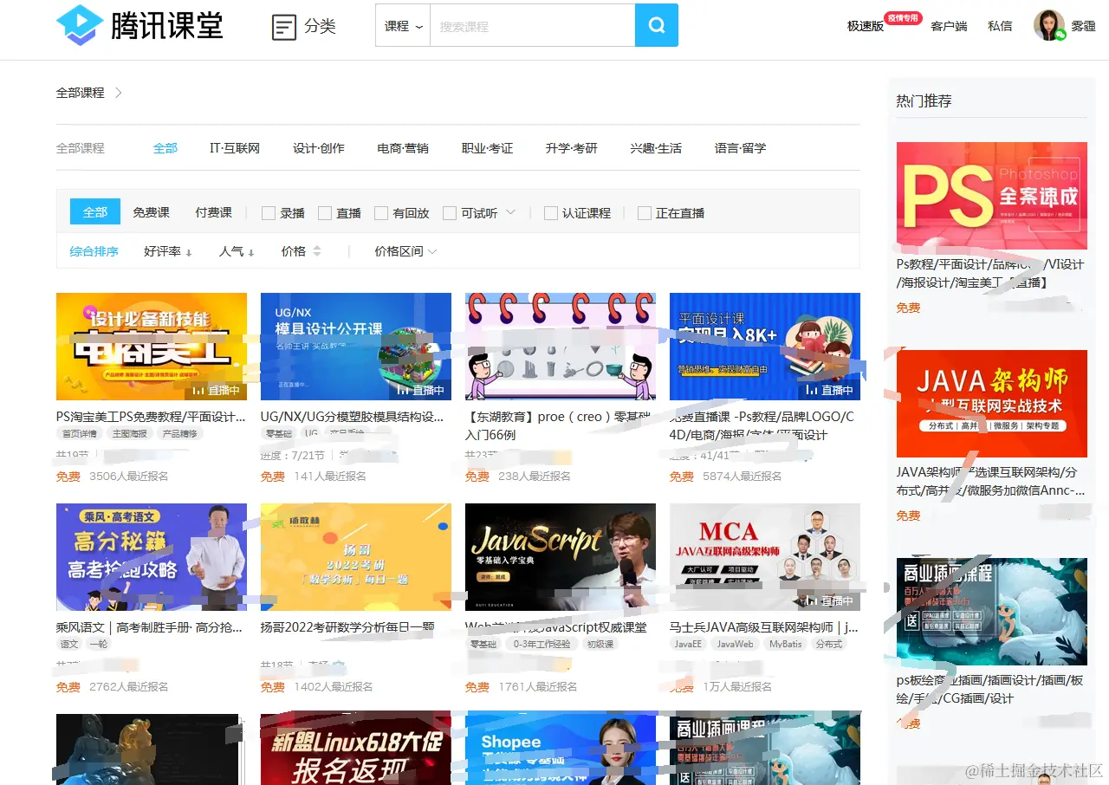Filter by 免费课
The image size is (1109, 785).
tap(152, 212)
